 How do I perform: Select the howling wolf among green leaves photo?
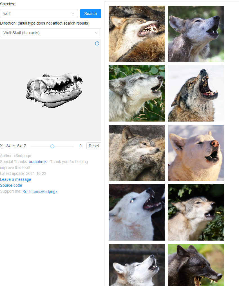(137, 93)
